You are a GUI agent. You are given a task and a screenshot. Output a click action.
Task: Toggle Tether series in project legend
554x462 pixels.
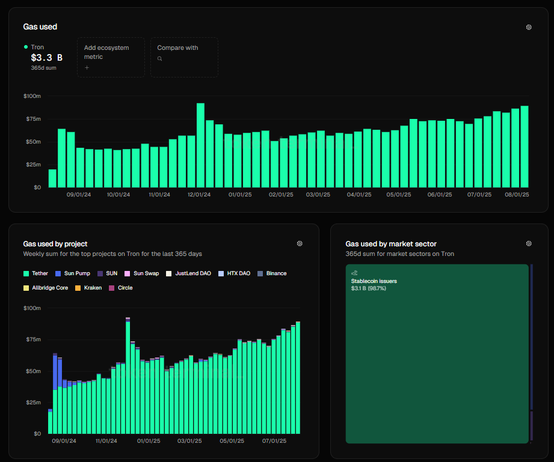(x=35, y=273)
